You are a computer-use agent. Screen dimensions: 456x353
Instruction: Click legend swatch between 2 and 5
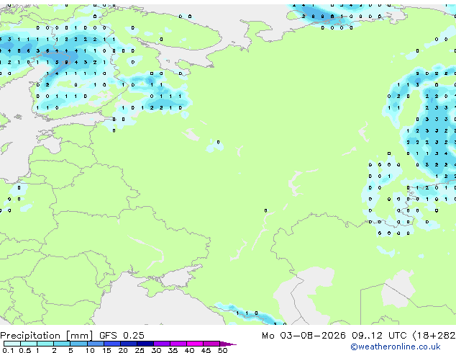point(62,344)
